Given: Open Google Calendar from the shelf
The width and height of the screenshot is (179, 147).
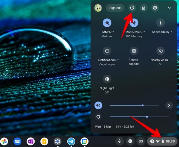Looking at the screenshot, I should [x=84, y=141].
